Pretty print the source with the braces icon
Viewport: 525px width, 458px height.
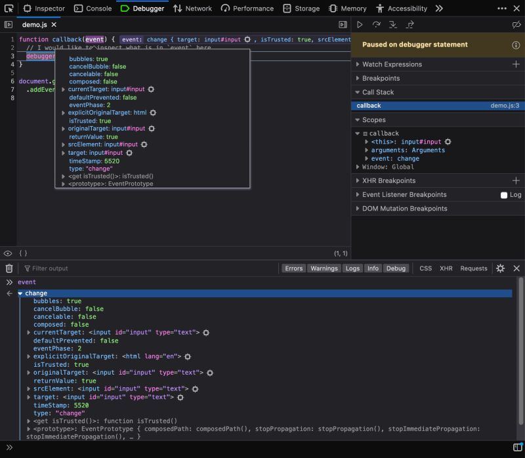pyautogui.click(x=22, y=253)
